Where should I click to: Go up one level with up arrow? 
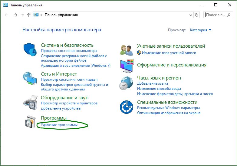coord(29,15)
